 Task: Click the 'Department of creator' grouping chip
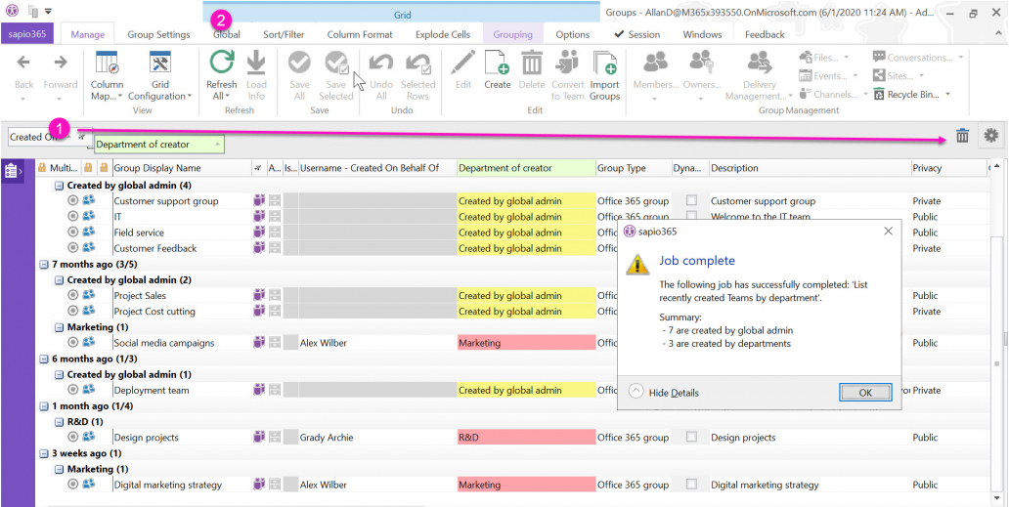(x=159, y=145)
